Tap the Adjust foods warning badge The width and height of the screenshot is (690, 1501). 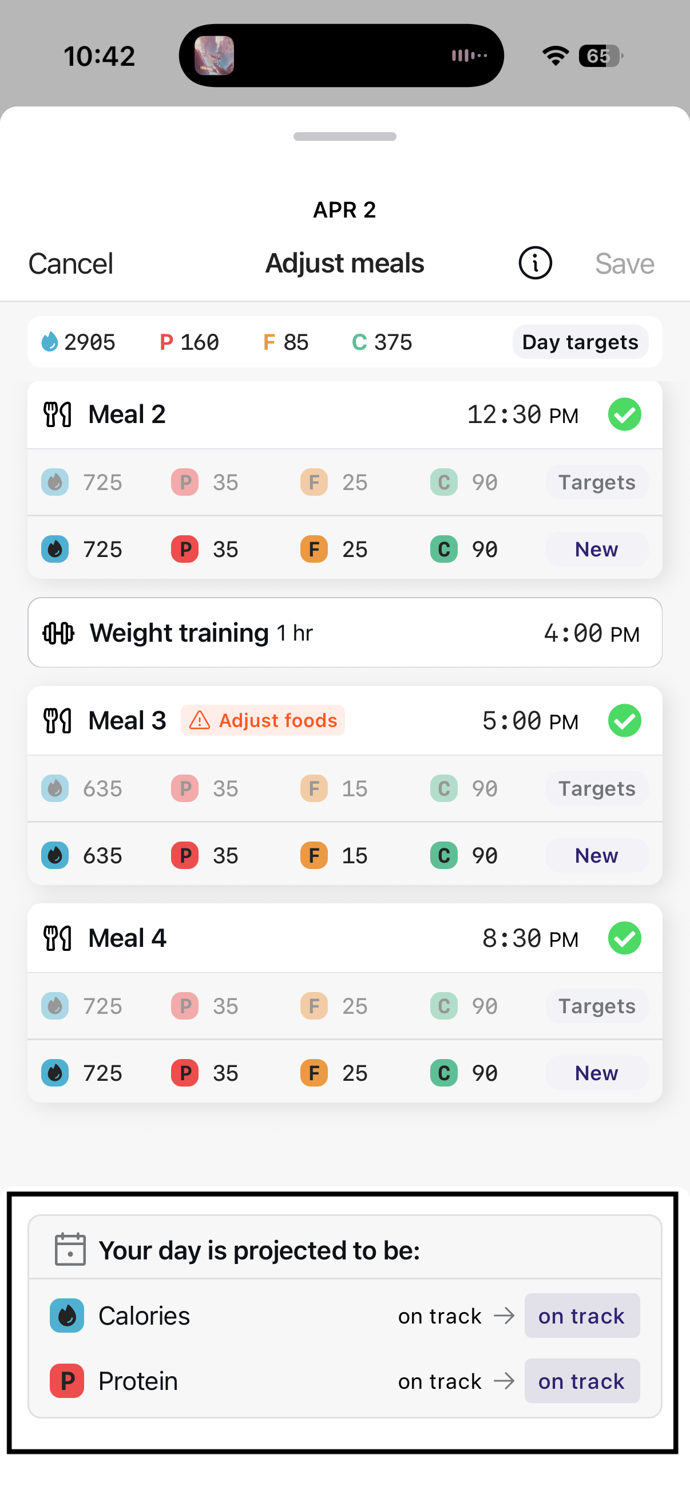263,721
